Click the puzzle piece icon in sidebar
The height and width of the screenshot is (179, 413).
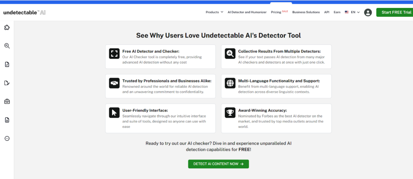pyautogui.click(x=7, y=28)
